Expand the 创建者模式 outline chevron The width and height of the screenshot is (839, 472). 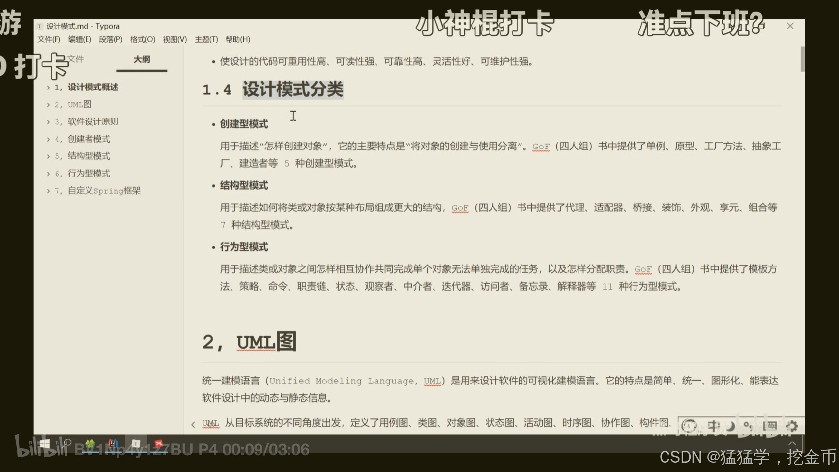(48, 139)
